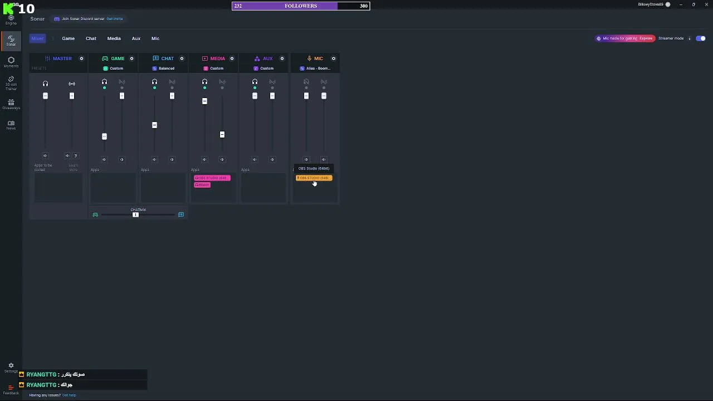The height and width of the screenshot is (401, 713).
Task: Open the News section in the sidebar
Action: (11, 125)
